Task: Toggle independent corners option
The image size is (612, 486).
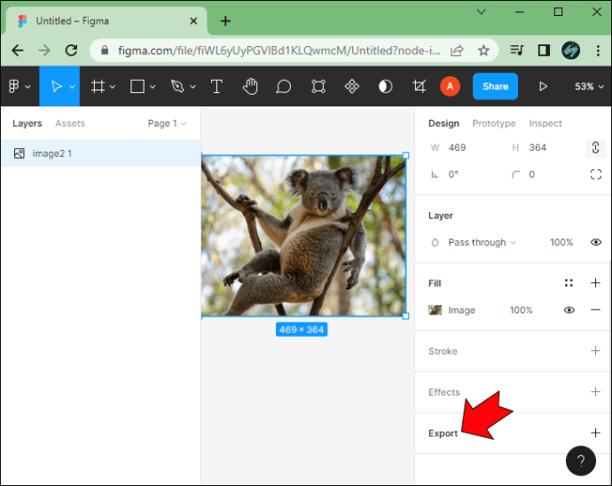Action: [596, 175]
